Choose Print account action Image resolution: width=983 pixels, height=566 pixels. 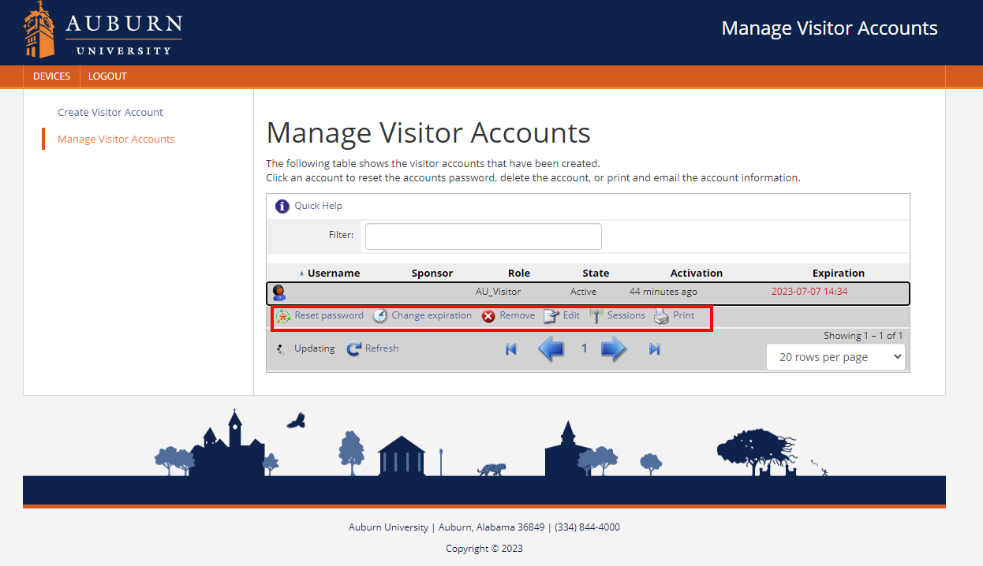tap(683, 315)
